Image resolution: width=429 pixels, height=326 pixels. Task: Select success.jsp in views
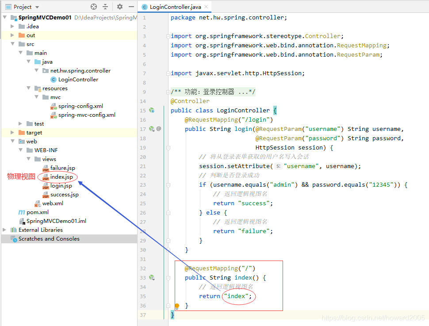click(x=65, y=195)
